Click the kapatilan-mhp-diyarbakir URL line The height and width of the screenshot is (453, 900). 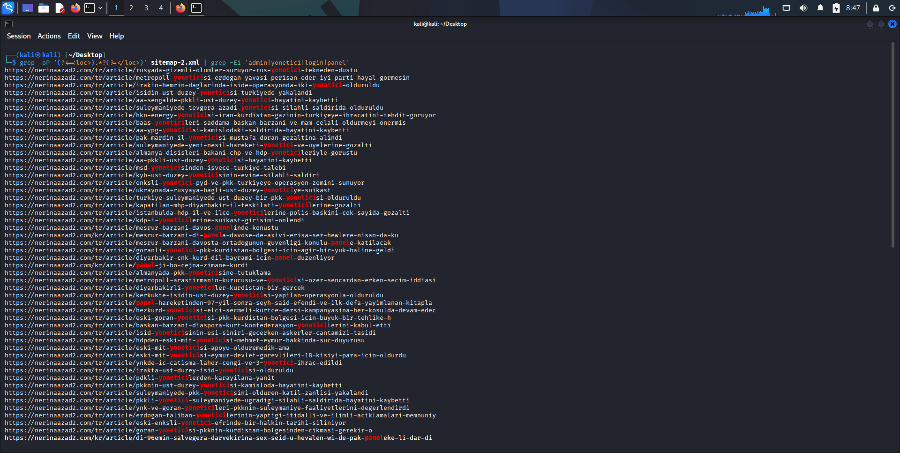pyautogui.click(x=183, y=205)
